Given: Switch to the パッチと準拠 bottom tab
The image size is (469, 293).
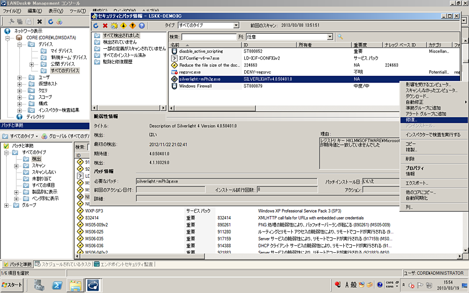Looking at the screenshot, I should 18,264.
